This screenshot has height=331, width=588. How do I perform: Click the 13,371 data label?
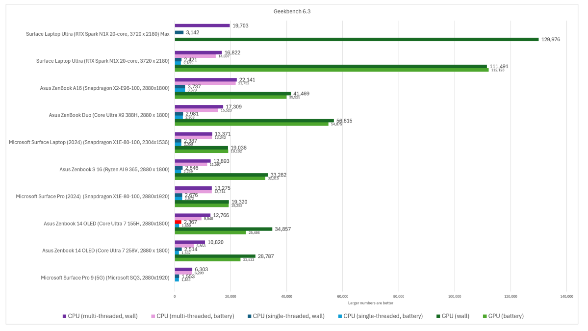pos(223,134)
